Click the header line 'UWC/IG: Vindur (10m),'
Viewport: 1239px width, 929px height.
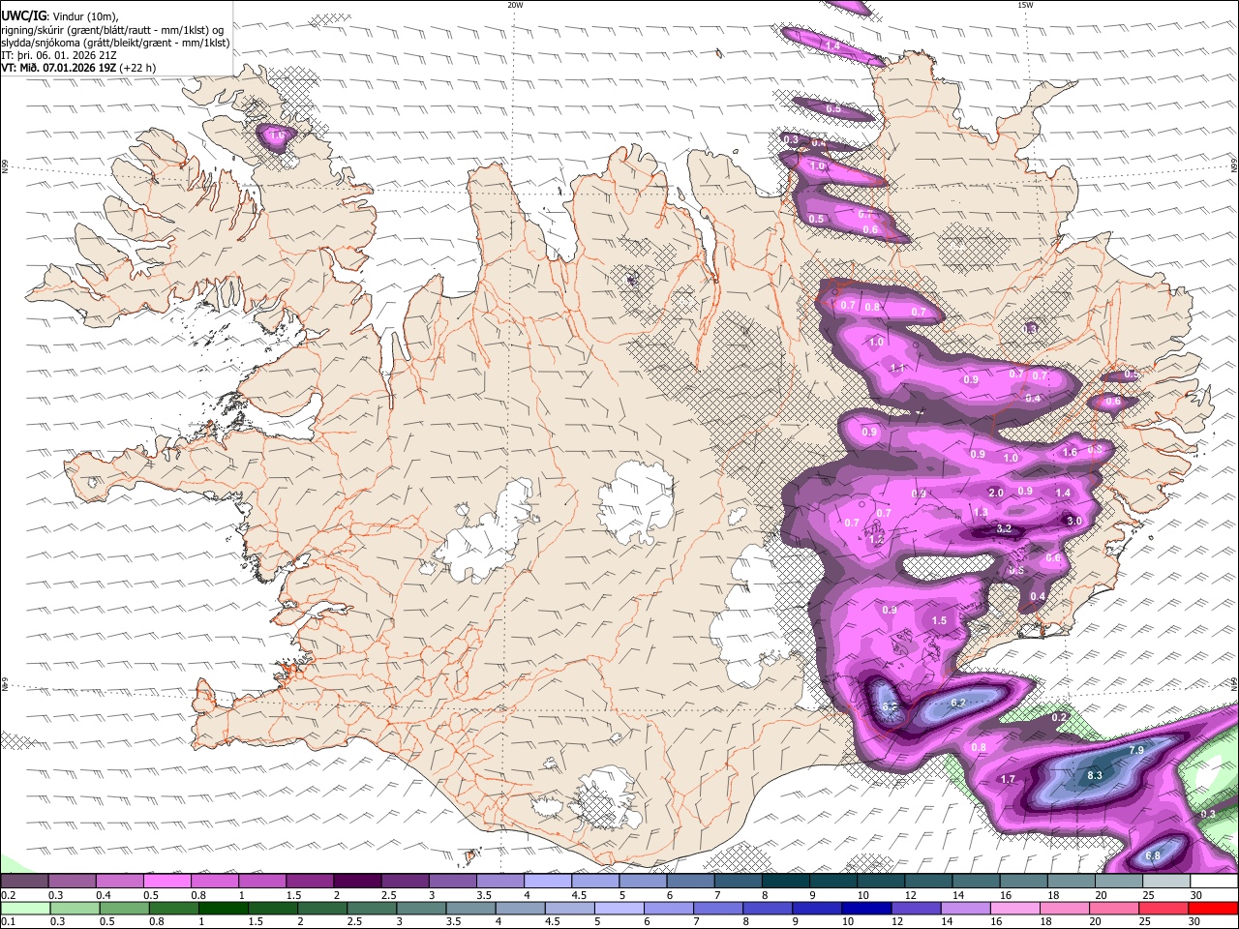(59, 15)
